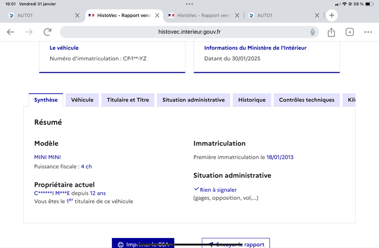Close the first AUTO1 tab
Image resolution: width=379 pixels, height=248 pixels.
[77, 16]
